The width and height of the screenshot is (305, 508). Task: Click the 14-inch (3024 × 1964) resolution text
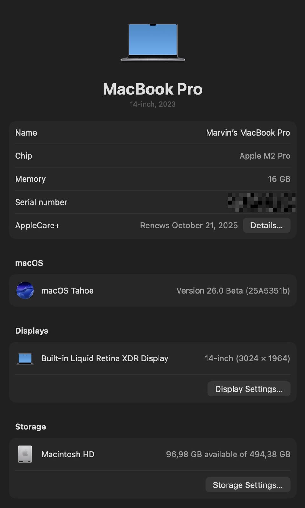pyautogui.click(x=247, y=358)
